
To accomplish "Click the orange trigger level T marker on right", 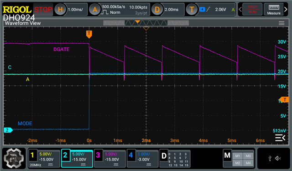I will coord(284,100).
